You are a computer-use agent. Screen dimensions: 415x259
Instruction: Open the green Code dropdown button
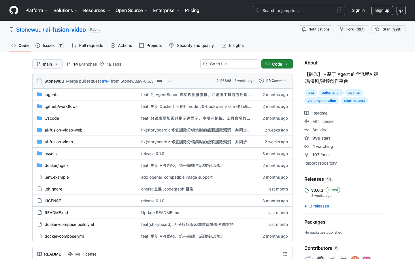(277, 64)
